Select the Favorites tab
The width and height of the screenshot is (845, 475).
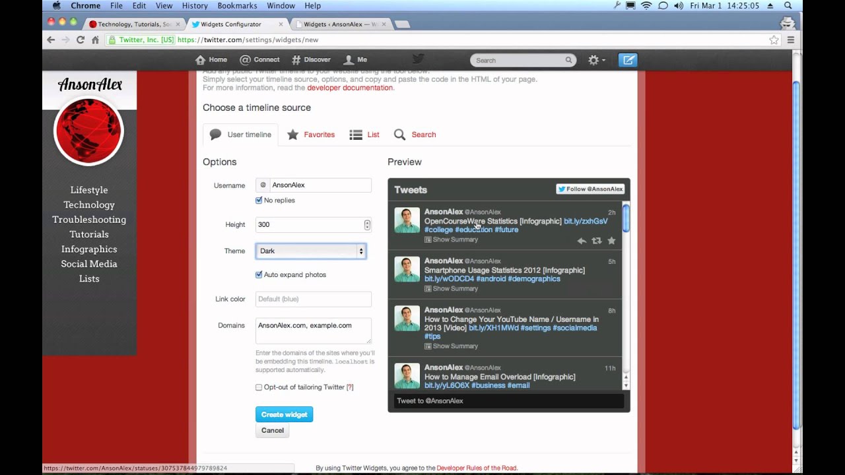click(311, 135)
